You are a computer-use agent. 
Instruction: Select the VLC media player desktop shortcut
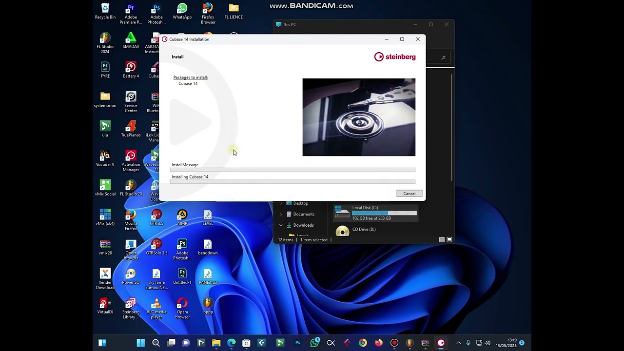click(156, 309)
